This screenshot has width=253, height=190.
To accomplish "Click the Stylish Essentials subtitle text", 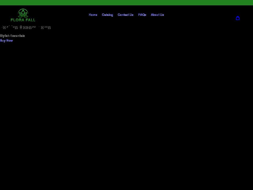I will pyautogui.click(x=12, y=36).
